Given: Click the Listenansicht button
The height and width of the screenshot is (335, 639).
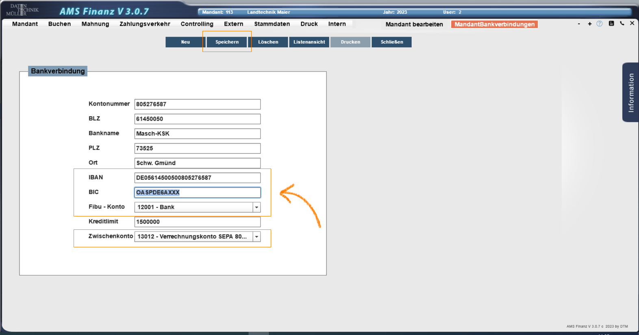Looking at the screenshot, I should 309,42.
